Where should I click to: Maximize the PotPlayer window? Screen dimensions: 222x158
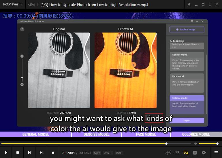point(203,5)
